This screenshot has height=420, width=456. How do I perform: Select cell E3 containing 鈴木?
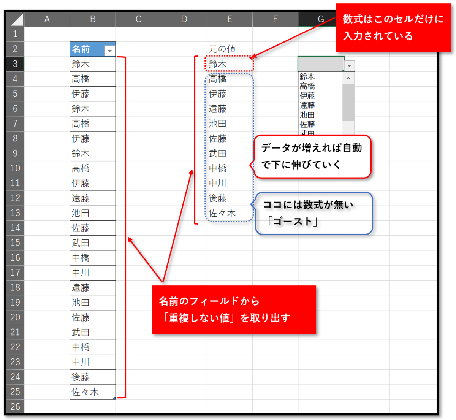point(230,64)
